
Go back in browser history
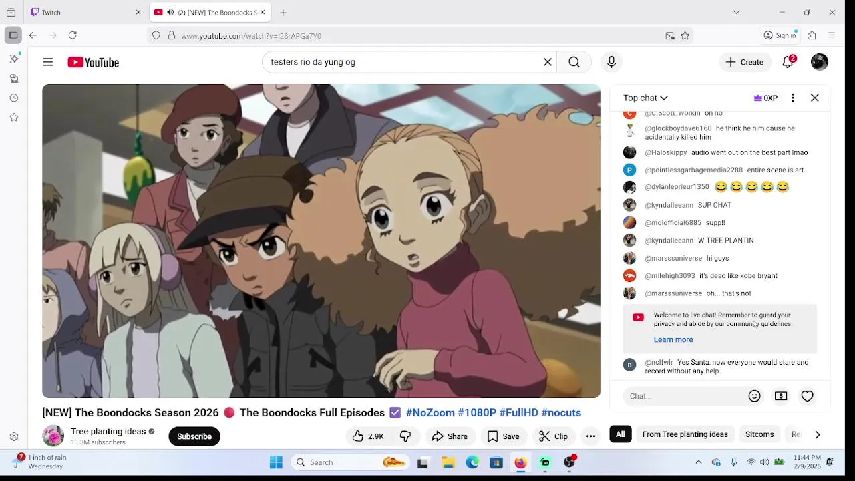click(33, 35)
